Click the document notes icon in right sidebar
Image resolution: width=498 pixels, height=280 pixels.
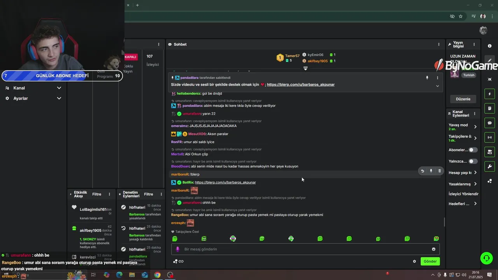[x=489, y=108]
